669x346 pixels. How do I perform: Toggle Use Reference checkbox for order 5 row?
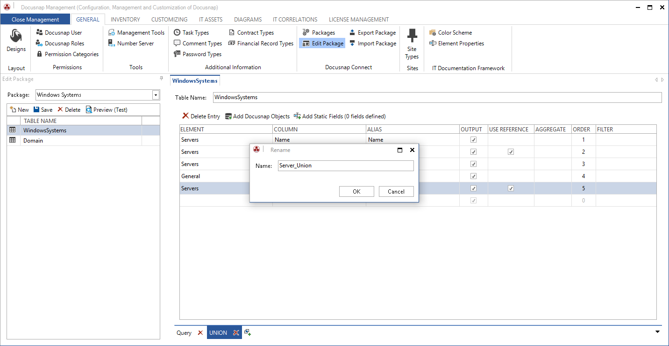coord(511,188)
